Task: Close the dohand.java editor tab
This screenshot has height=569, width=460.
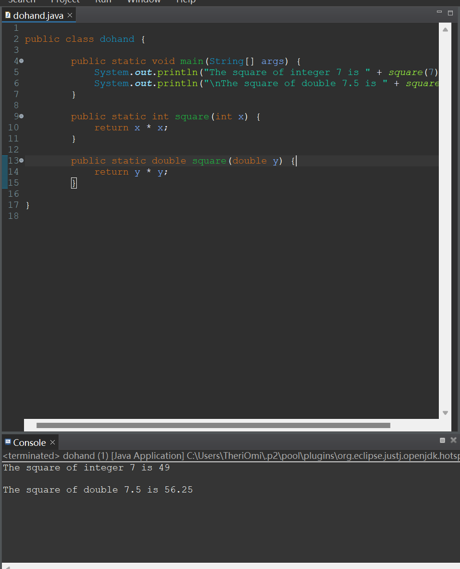Action: [70, 15]
